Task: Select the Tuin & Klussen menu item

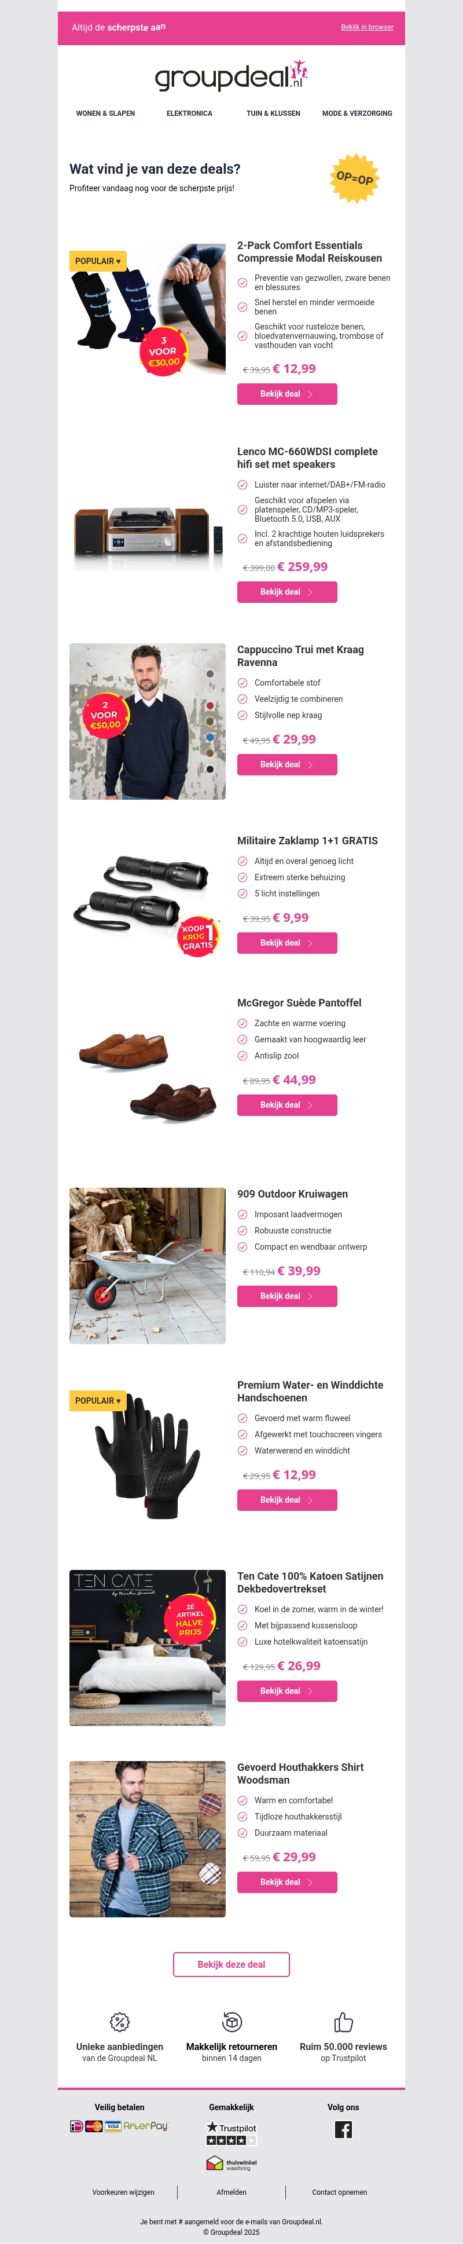Action: click(273, 114)
